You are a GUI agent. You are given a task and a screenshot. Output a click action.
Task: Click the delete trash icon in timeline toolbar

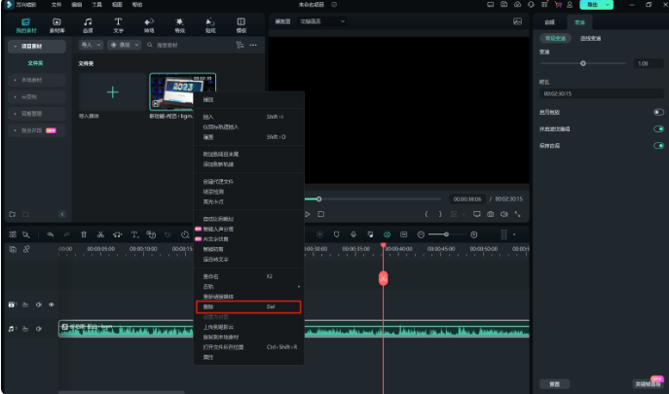[84, 234]
